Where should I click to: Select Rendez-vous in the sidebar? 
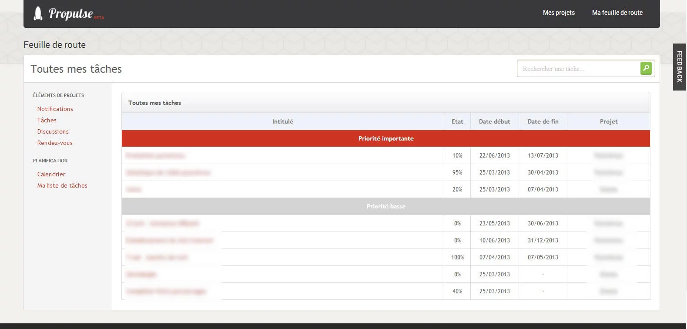click(x=55, y=143)
